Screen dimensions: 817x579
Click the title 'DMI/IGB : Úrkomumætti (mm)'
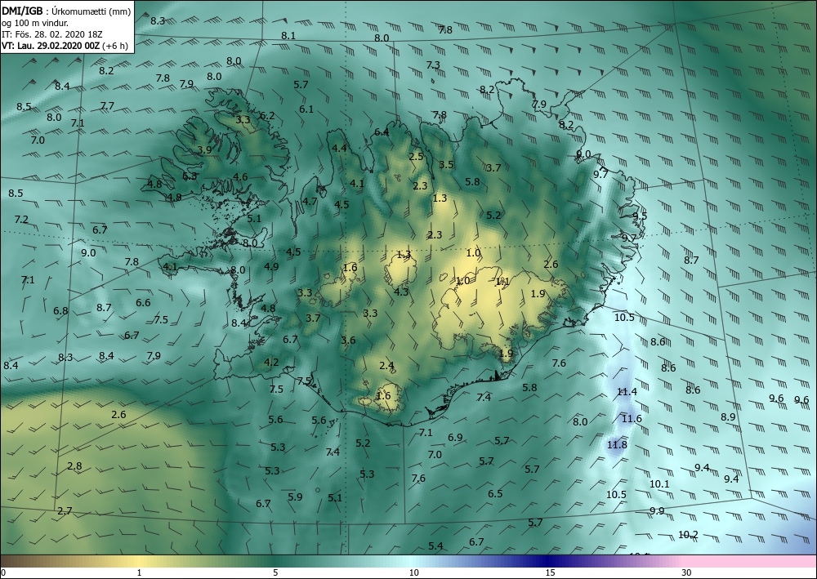66,10
